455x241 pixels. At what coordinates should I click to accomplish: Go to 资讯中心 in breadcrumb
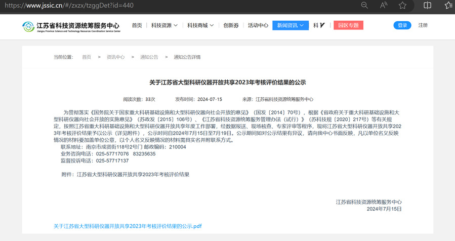[115, 57]
